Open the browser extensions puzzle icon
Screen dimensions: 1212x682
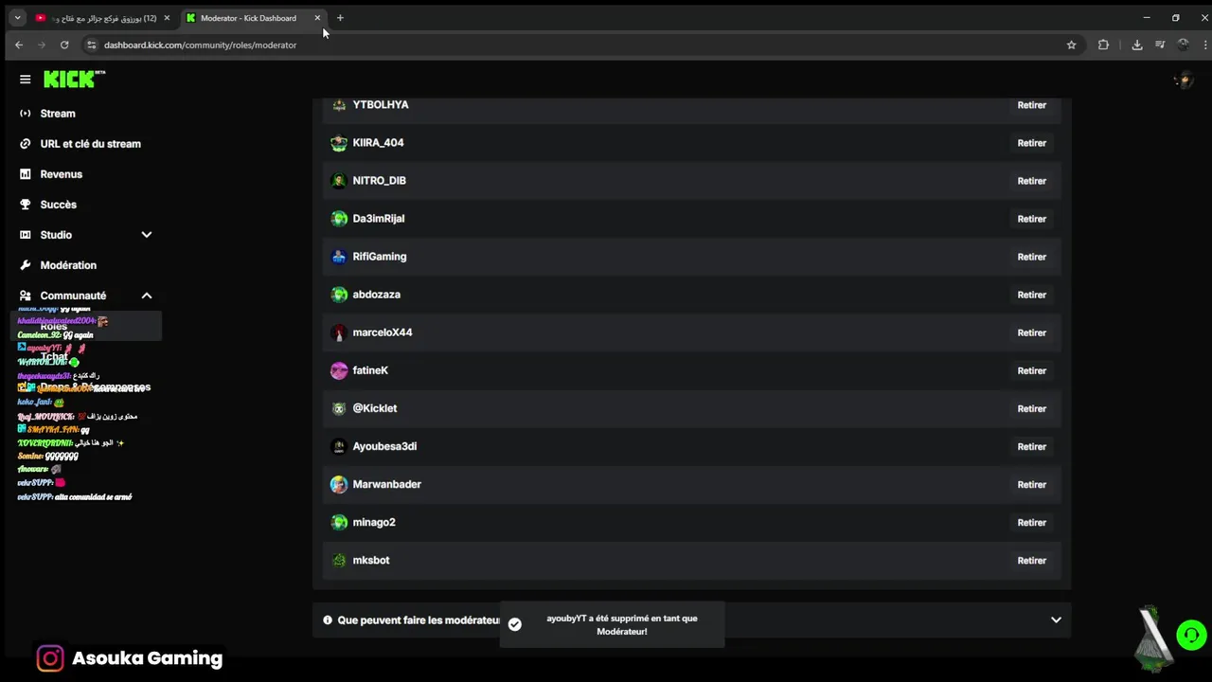point(1103,45)
